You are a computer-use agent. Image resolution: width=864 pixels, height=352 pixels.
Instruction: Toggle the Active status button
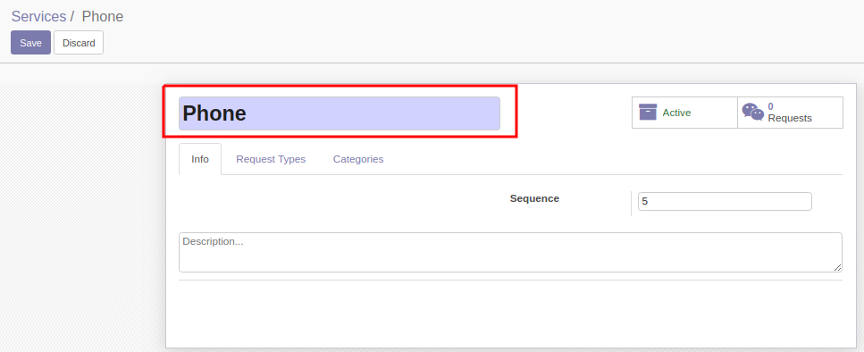[x=684, y=113]
